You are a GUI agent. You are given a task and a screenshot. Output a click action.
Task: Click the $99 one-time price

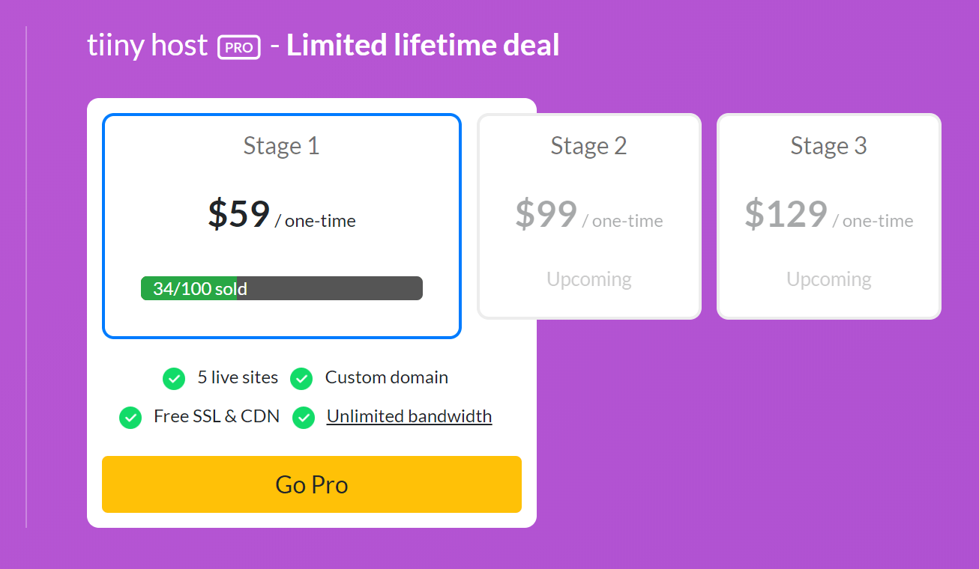tap(589, 216)
